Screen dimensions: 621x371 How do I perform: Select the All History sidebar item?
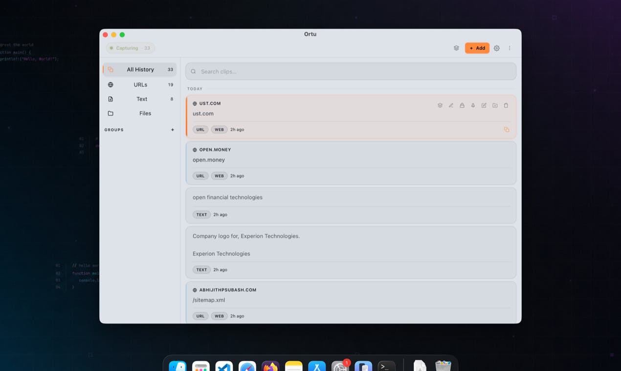[x=139, y=69]
